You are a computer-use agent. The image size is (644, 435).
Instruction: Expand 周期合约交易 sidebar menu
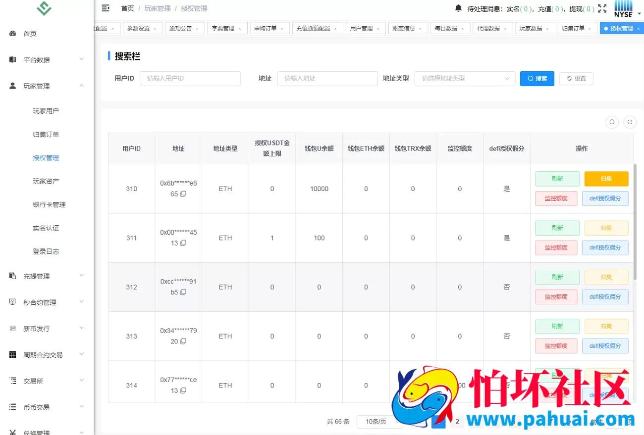click(47, 355)
